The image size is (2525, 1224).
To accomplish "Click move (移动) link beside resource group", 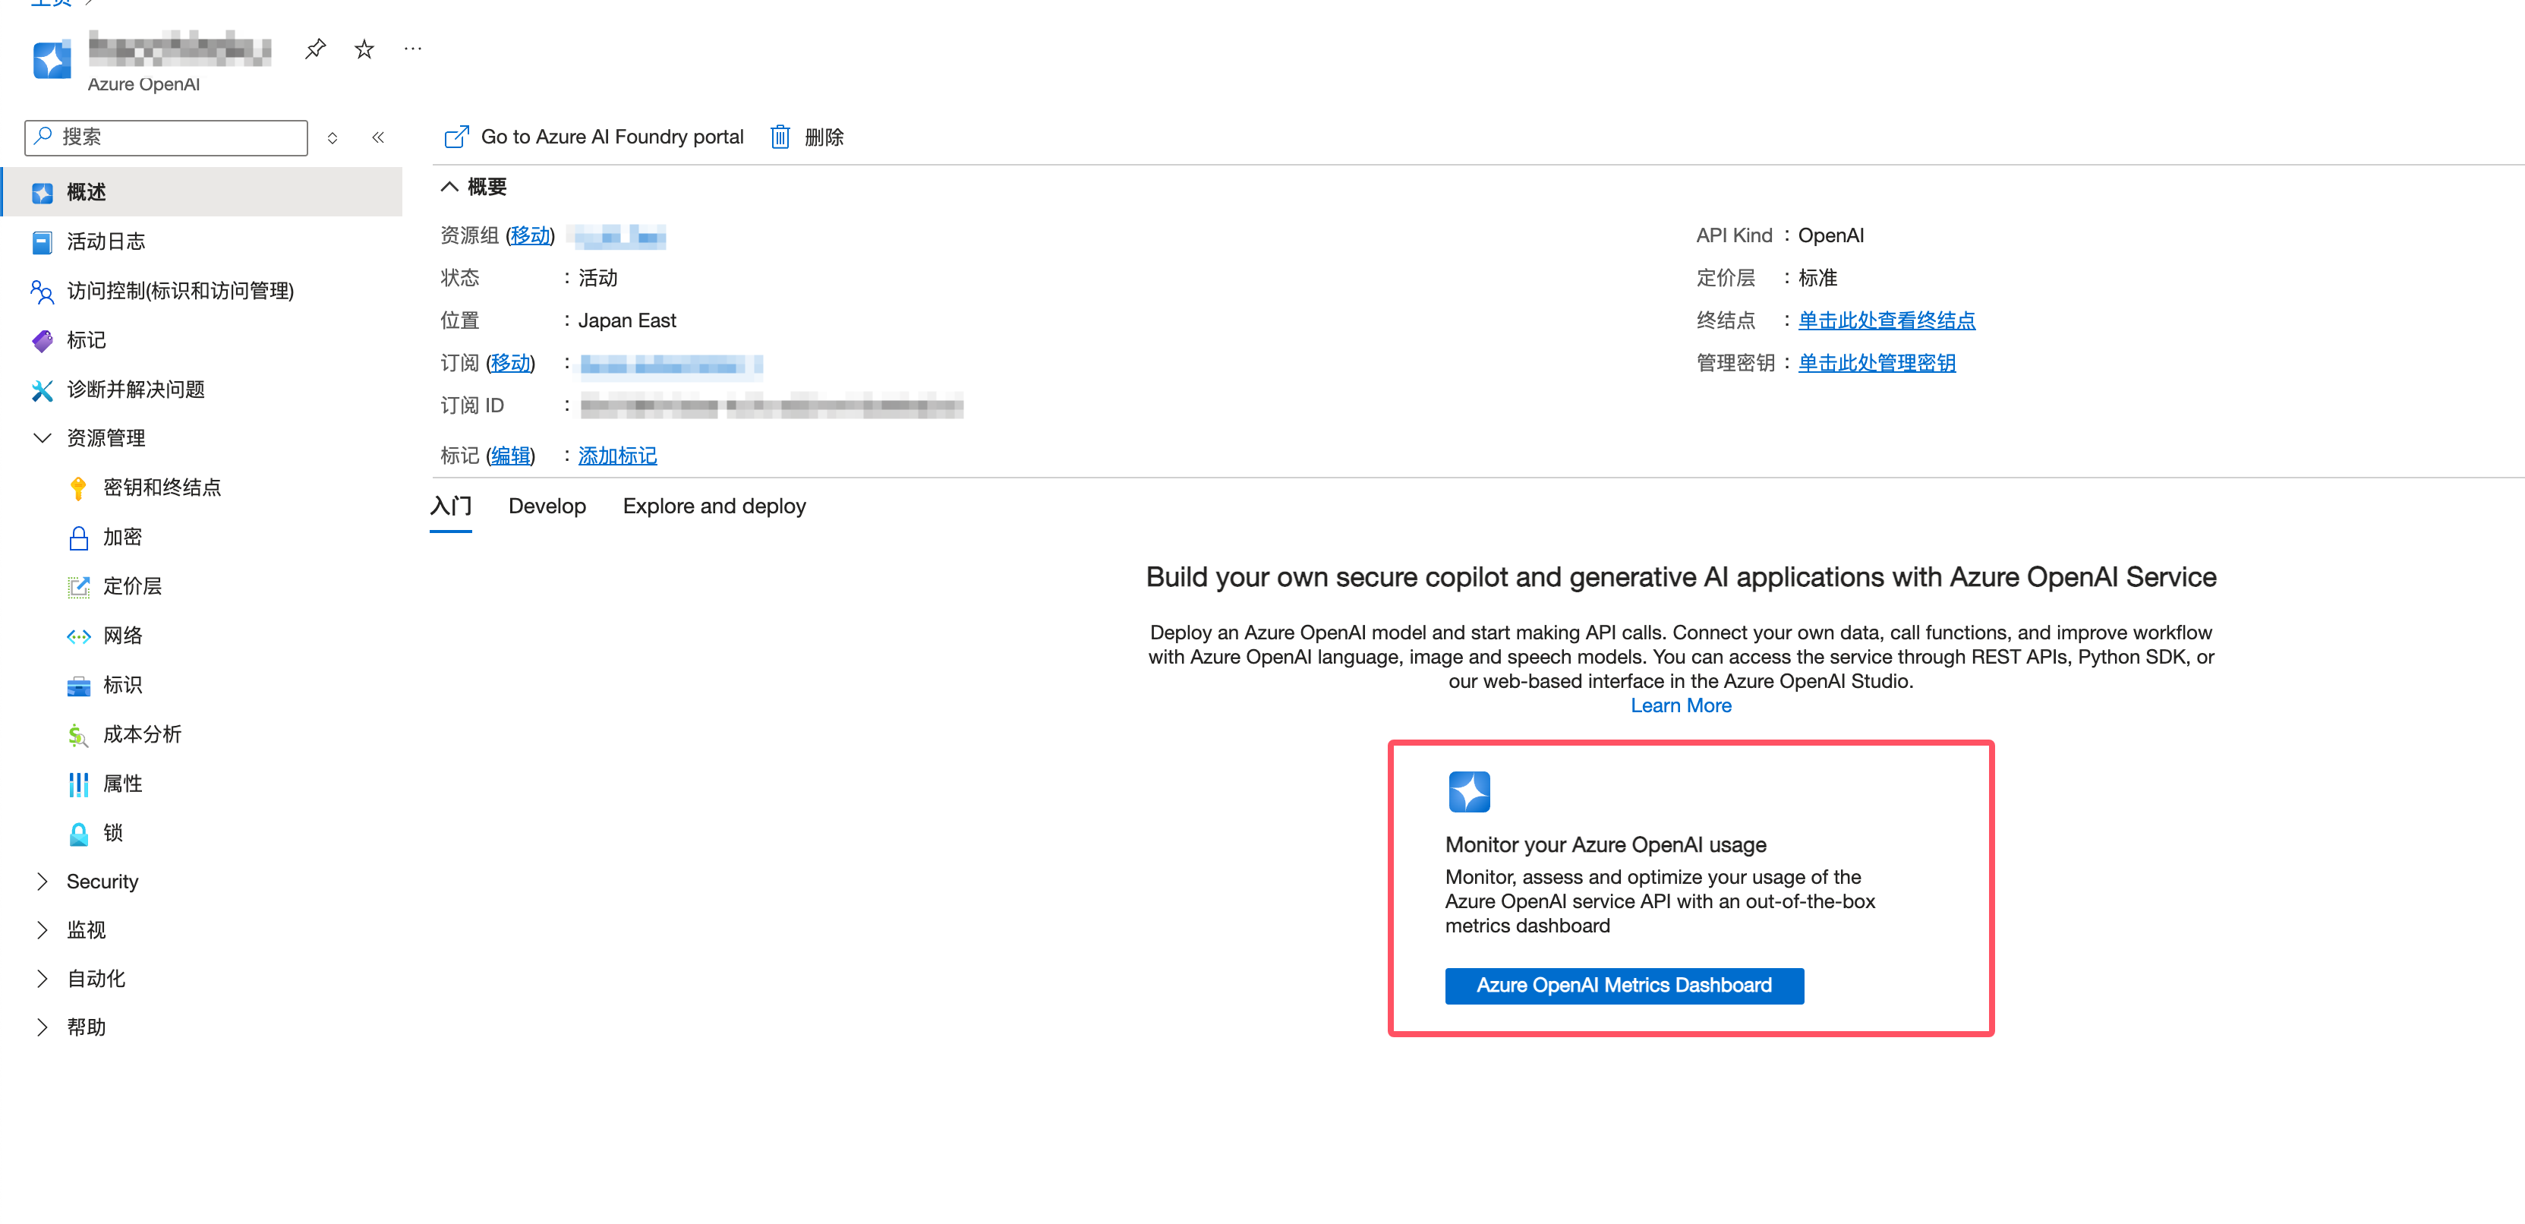I will click(x=531, y=235).
